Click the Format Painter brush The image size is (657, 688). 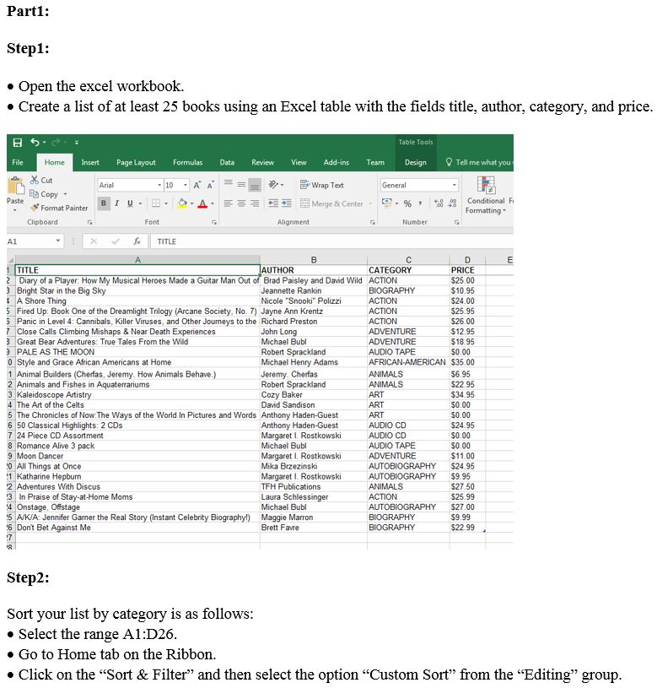(x=59, y=208)
